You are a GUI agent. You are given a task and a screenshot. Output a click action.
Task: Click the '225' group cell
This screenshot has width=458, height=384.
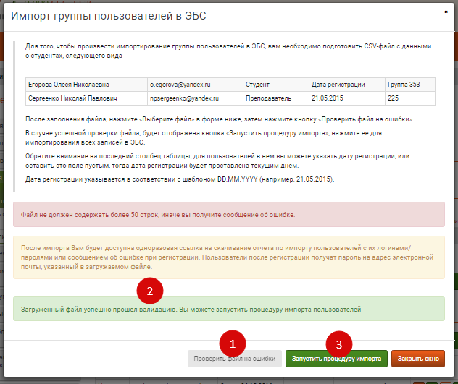[409, 98]
